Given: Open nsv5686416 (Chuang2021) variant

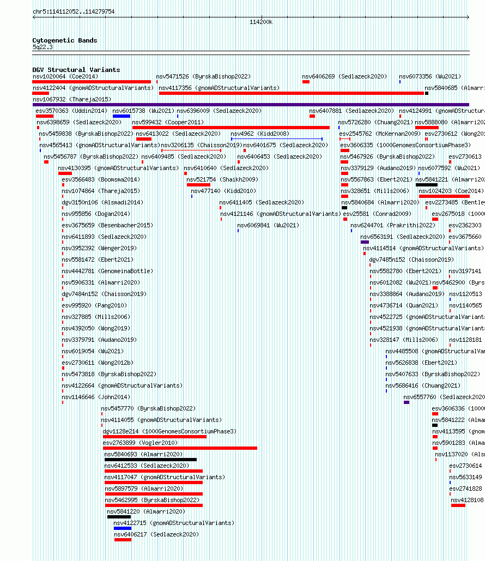Looking at the screenshot, I should (x=423, y=385).
